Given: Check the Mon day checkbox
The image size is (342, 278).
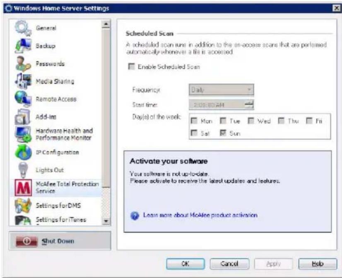Looking at the screenshot, I should pyautogui.click(x=194, y=121).
